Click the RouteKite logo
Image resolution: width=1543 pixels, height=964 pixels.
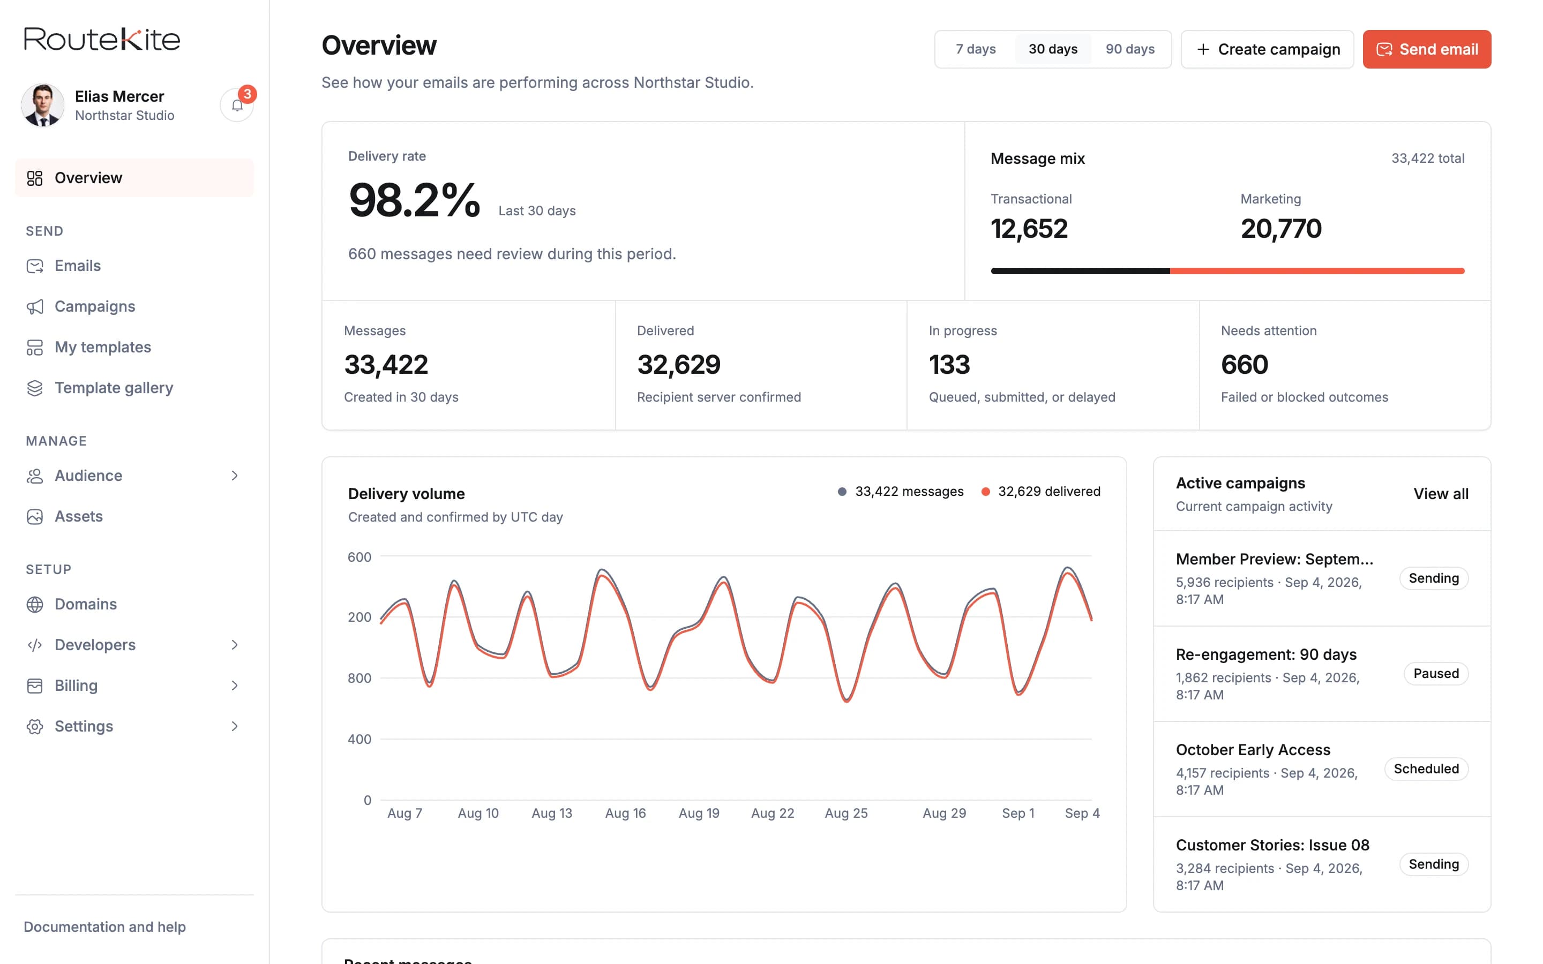pyautogui.click(x=102, y=40)
